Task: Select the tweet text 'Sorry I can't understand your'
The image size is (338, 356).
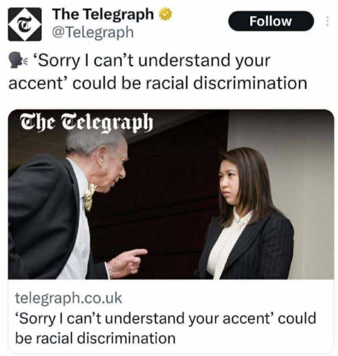Action: [x=152, y=61]
